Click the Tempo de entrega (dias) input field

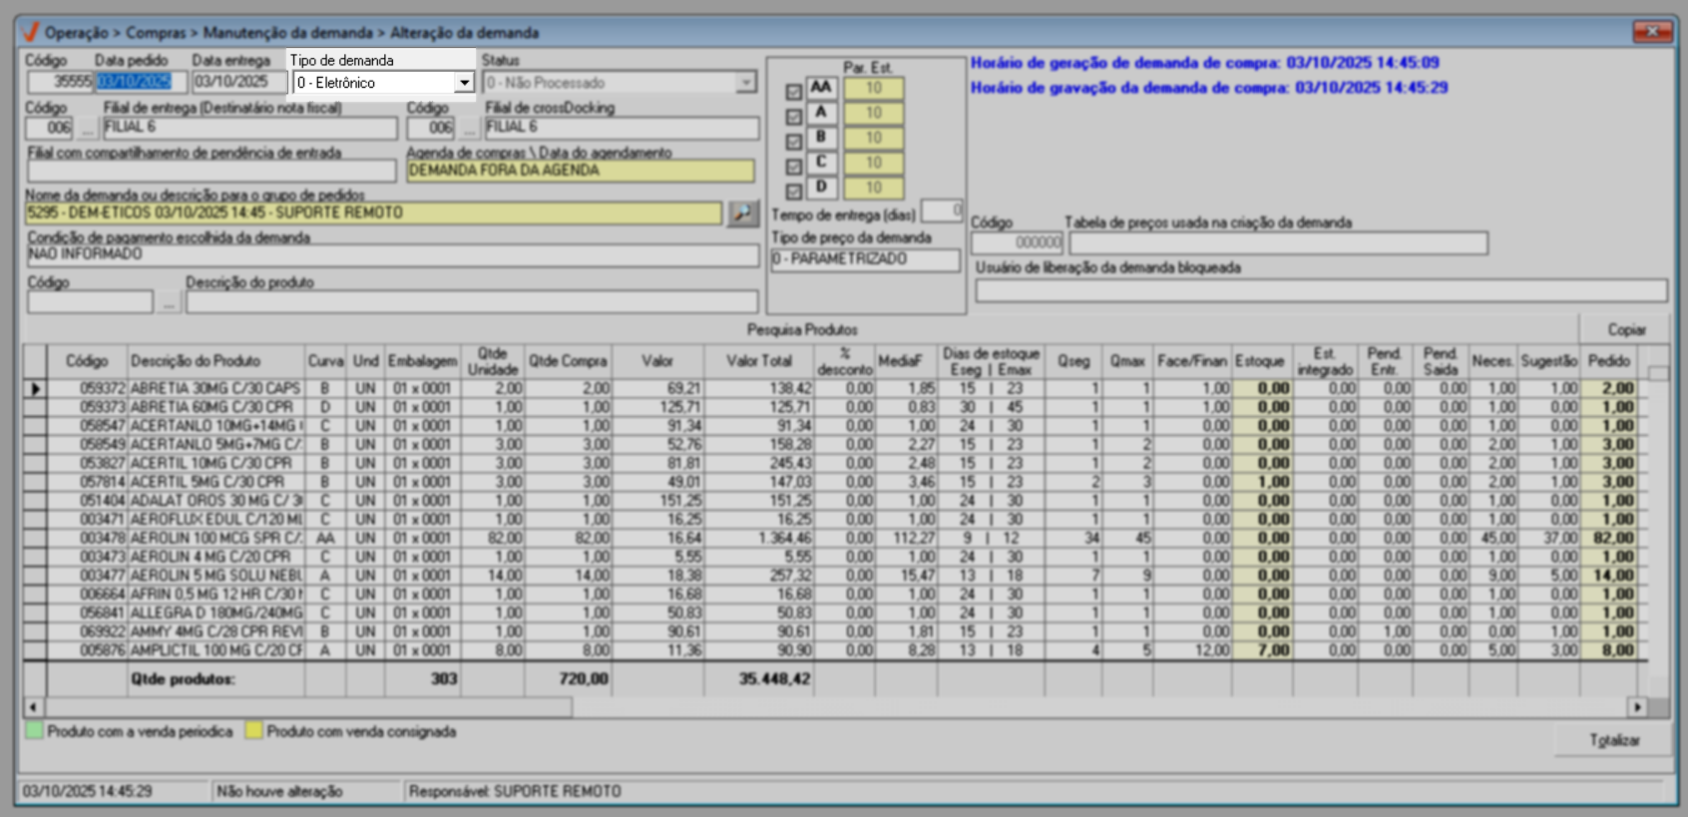pos(941,211)
